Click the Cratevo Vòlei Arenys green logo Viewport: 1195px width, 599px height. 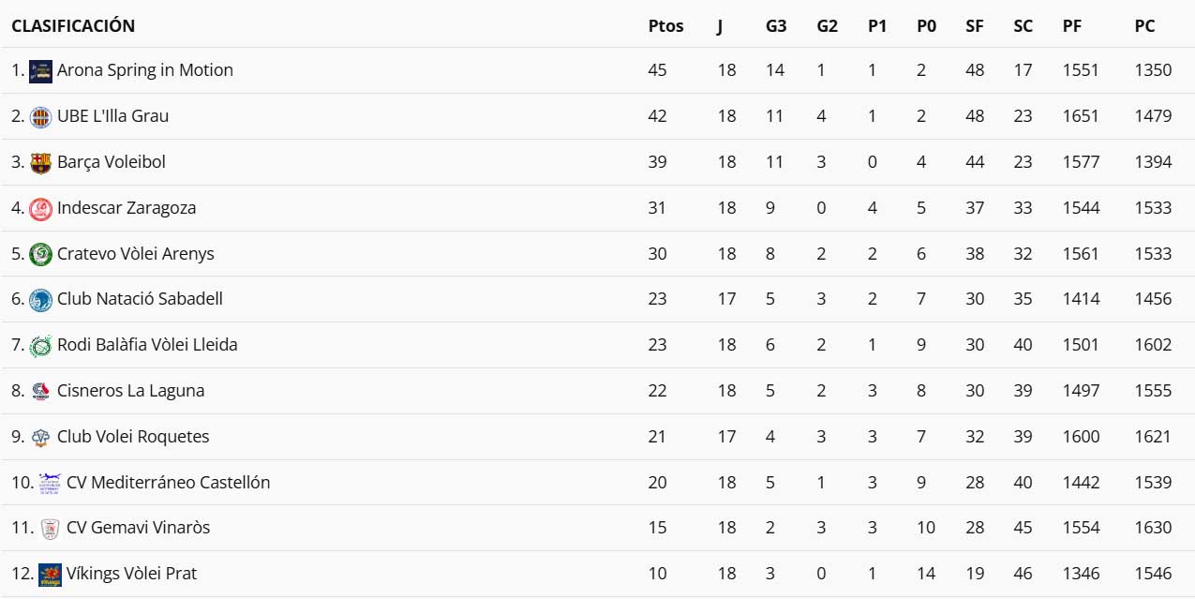(40, 255)
